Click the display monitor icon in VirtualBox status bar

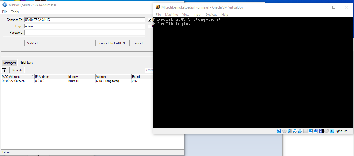pyautogui.click(x=311, y=131)
